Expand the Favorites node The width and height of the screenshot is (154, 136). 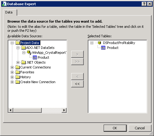(x=12, y=72)
